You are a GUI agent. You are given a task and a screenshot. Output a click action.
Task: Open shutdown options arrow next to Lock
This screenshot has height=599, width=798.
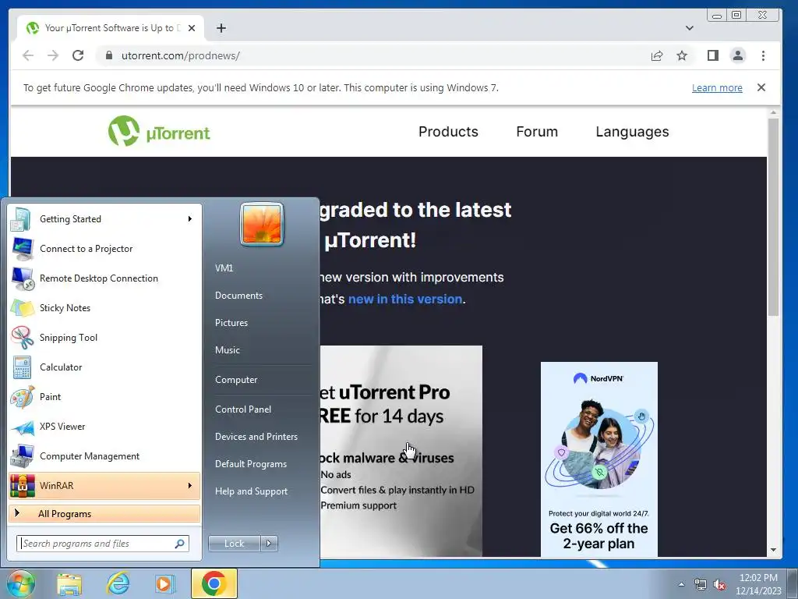[x=269, y=544]
